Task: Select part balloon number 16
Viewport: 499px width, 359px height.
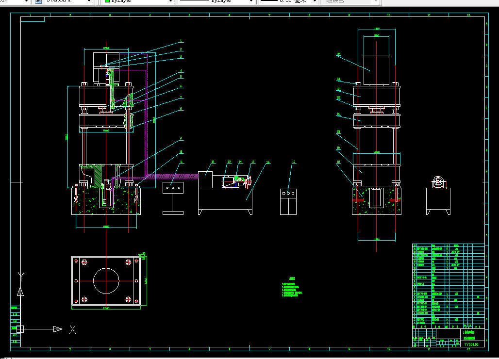Action: point(268,162)
